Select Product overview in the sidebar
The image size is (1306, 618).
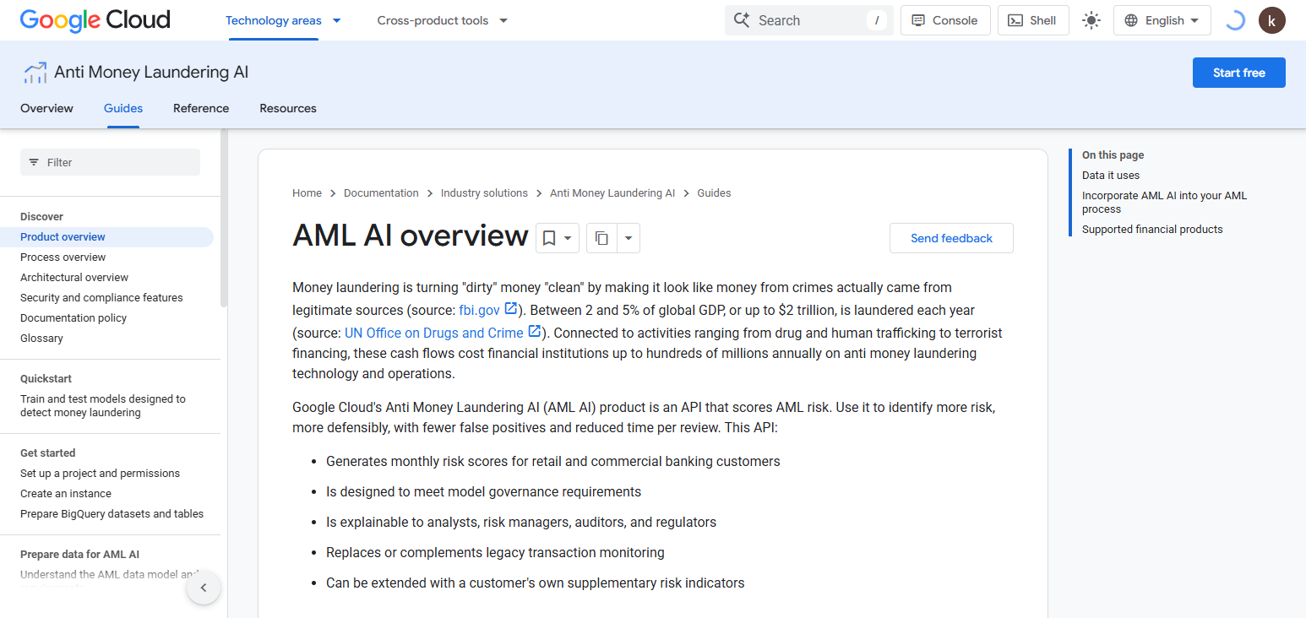[106, 237]
